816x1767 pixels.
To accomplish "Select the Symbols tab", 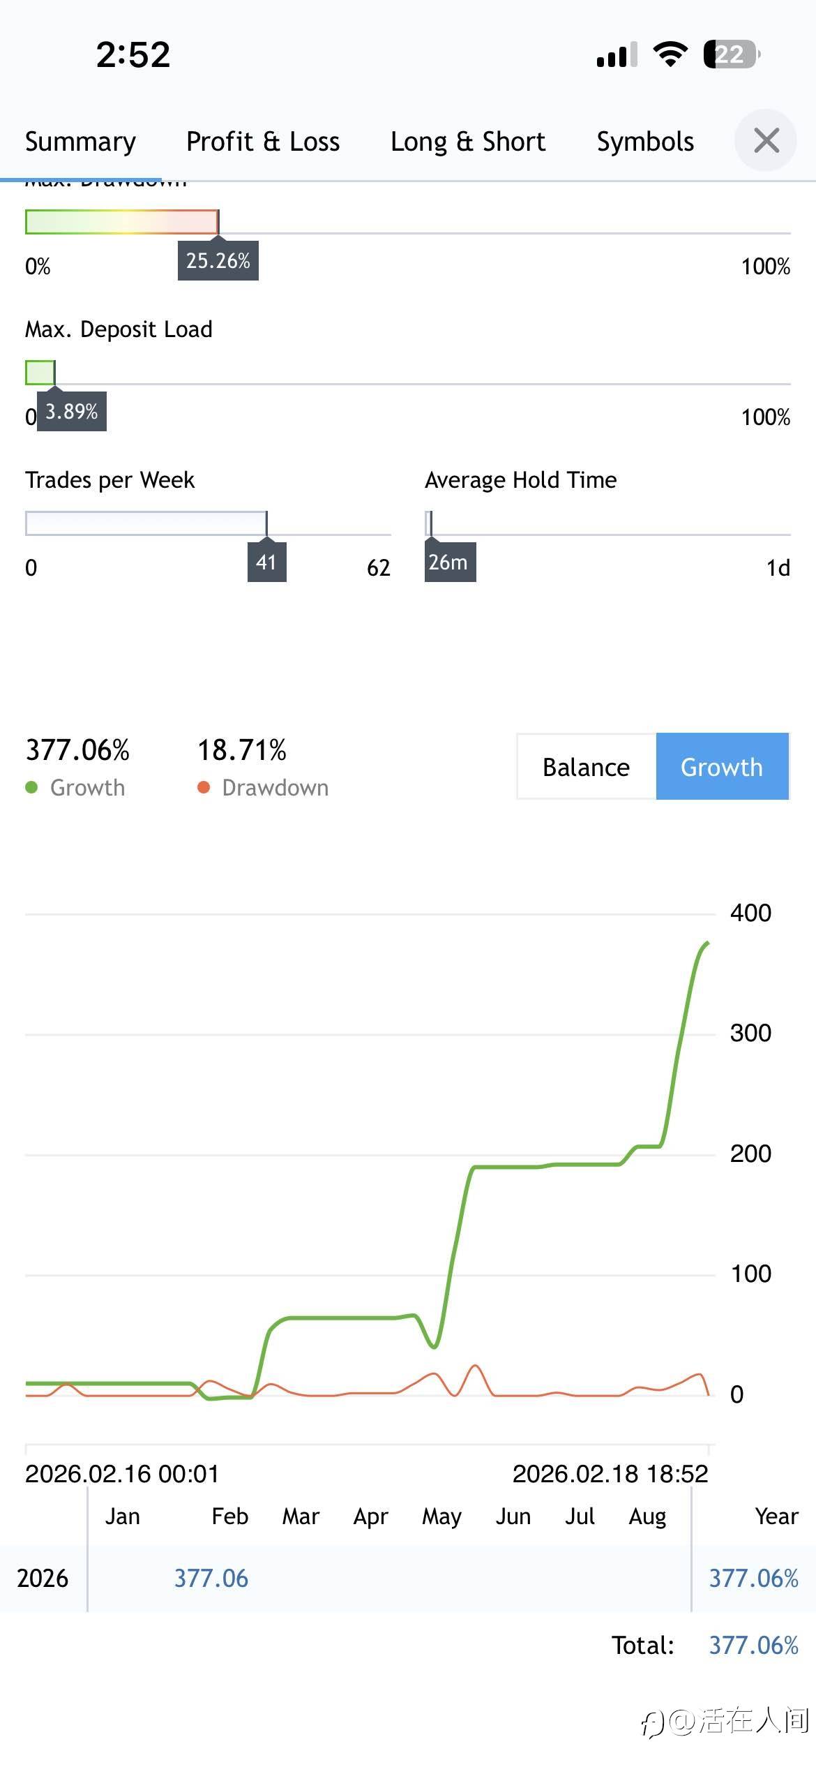I will pyautogui.click(x=645, y=142).
